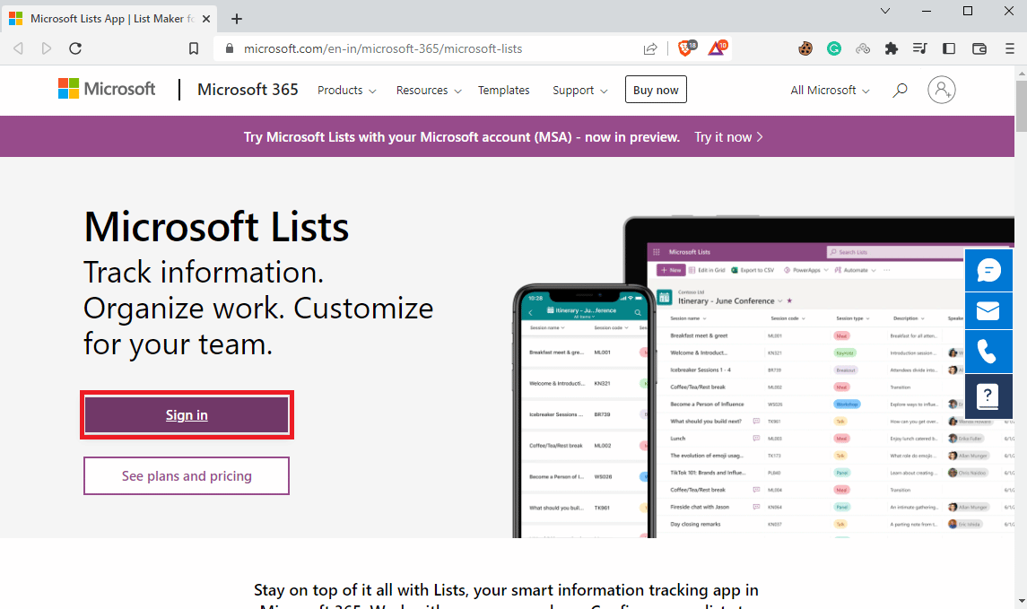Expand the Support dropdown menu
This screenshot has height=609, width=1027.
coord(579,91)
